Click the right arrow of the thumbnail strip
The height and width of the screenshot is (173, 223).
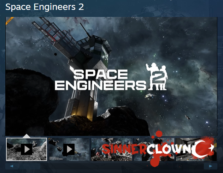(x=211, y=166)
